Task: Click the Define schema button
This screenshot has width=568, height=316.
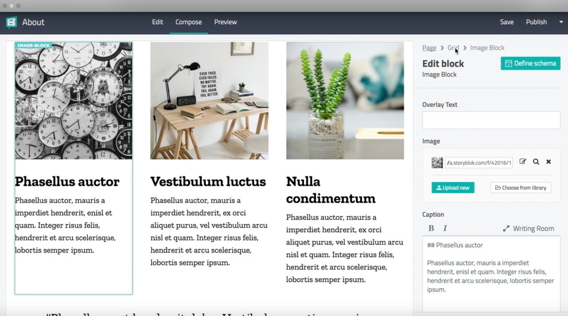Action: 530,63
